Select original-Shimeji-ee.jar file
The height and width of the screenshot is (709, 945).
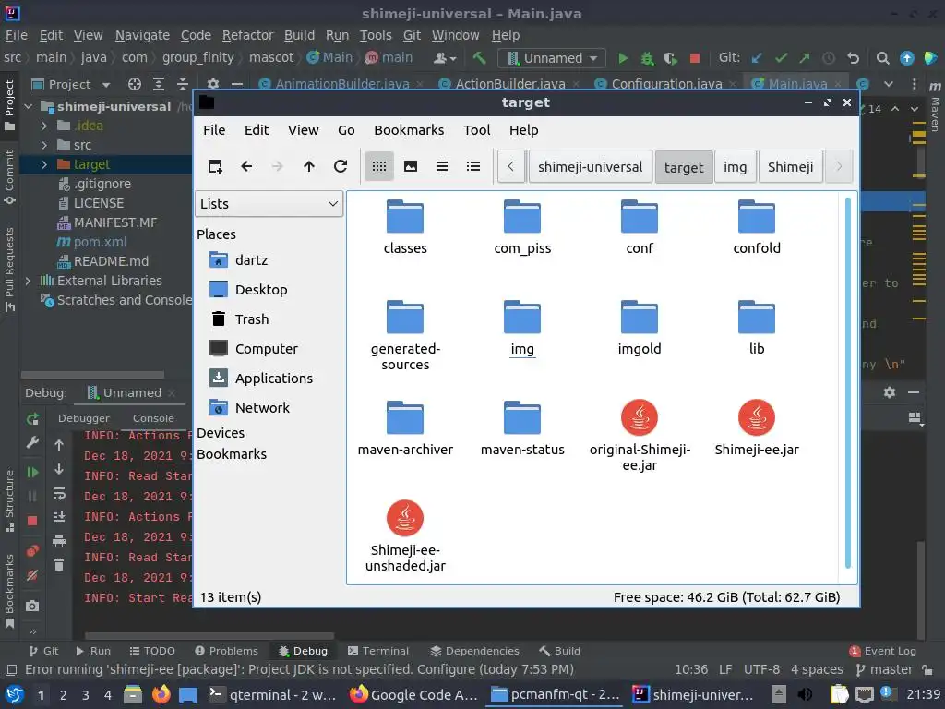pyautogui.click(x=640, y=436)
